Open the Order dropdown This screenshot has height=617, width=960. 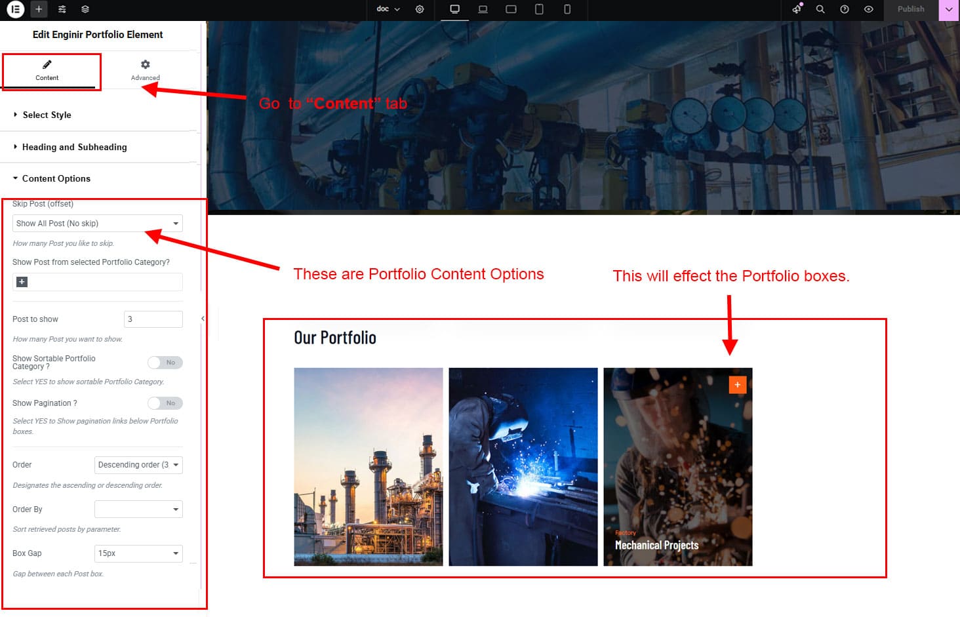tap(138, 465)
